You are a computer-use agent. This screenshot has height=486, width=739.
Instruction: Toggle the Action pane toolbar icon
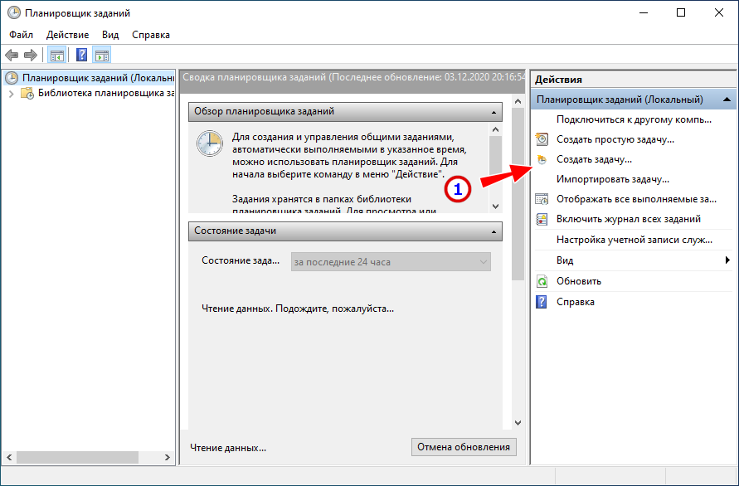pyautogui.click(x=102, y=56)
